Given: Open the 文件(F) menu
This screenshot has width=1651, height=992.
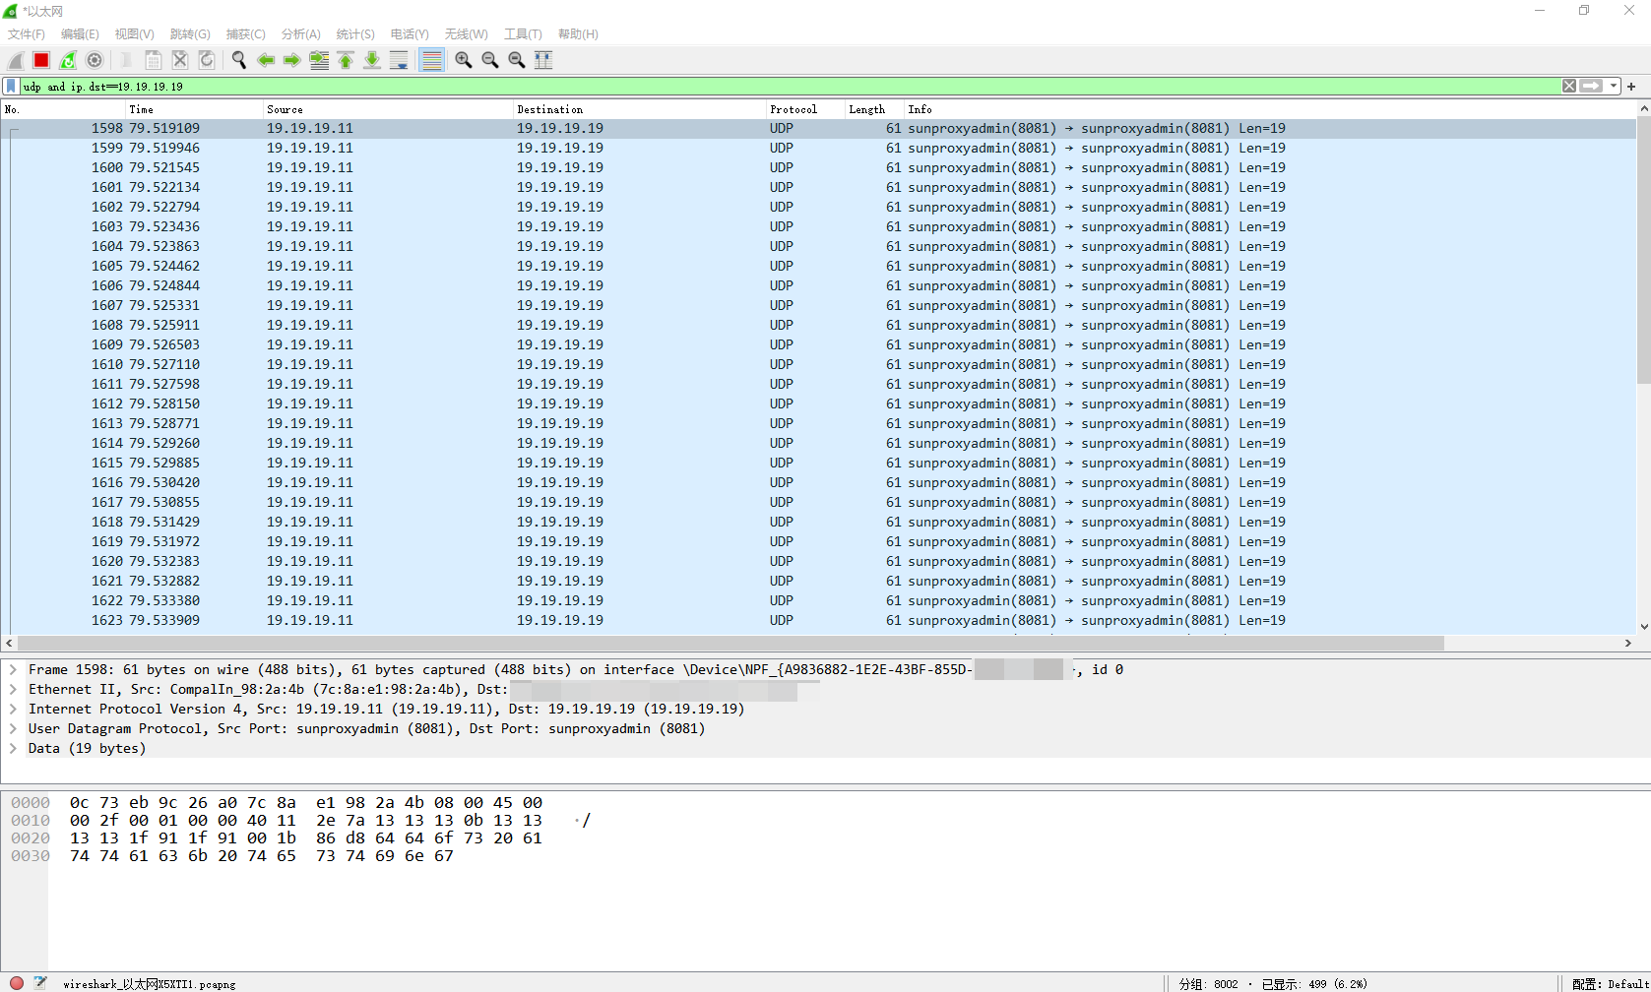Looking at the screenshot, I should 27,34.
